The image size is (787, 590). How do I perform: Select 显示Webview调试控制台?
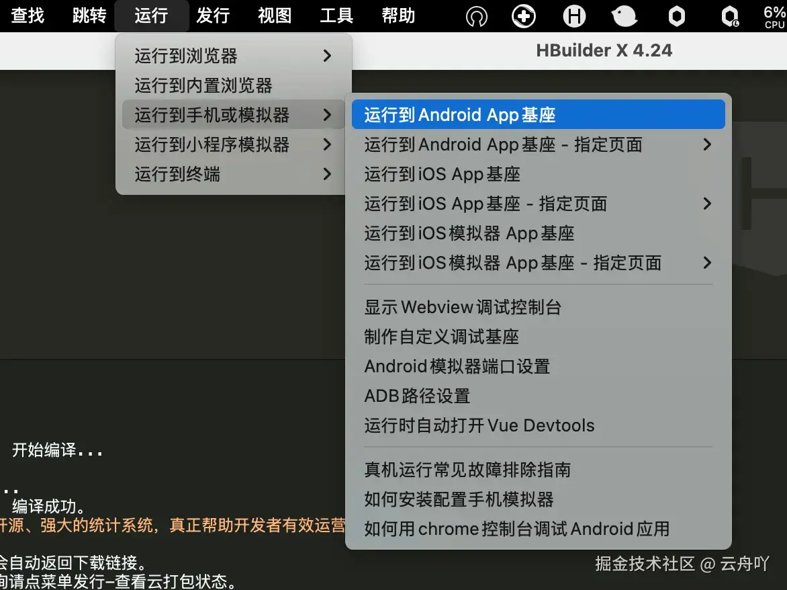tap(538, 307)
